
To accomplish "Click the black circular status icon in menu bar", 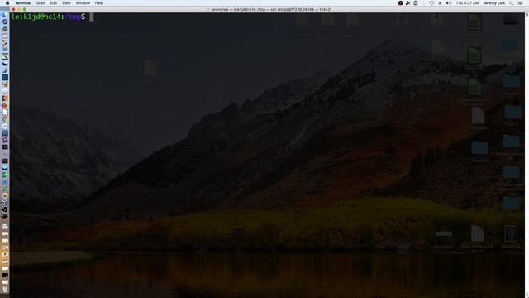I will coord(400,3).
